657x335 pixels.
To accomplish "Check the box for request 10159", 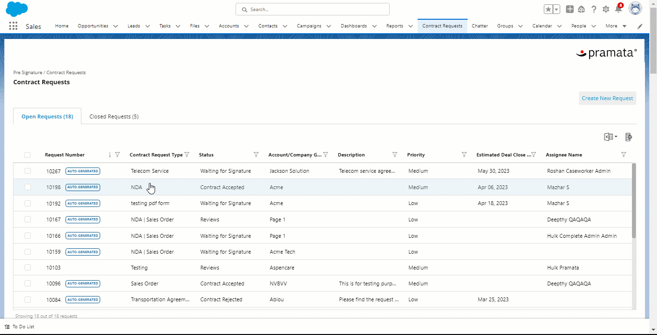I will 27,251.
